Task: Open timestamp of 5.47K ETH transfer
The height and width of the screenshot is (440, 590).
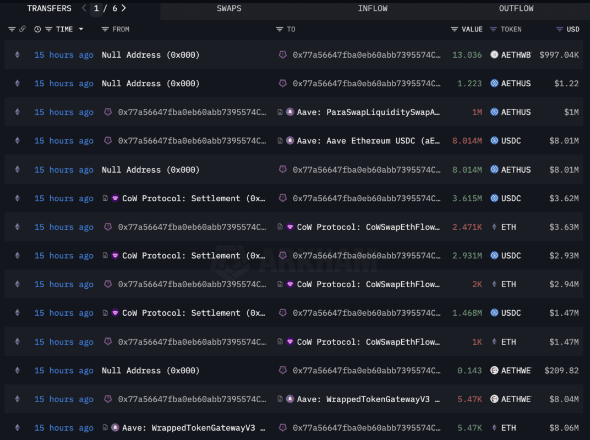Action: (64, 427)
